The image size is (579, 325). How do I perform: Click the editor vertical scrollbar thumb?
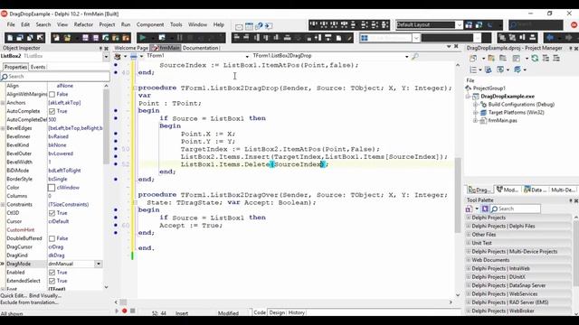coord(458,195)
